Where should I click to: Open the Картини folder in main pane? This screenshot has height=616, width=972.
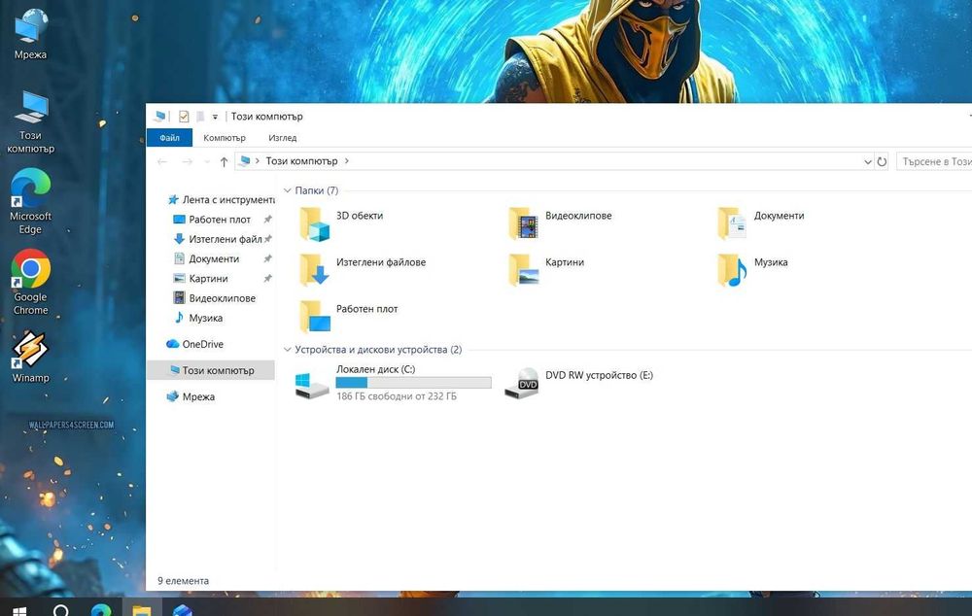click(546, 269)
